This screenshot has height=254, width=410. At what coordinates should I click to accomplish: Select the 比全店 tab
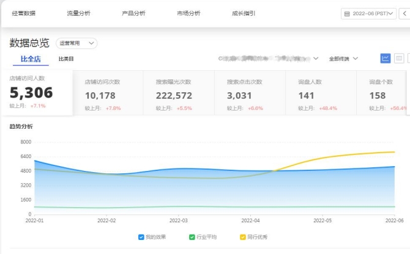(x=31, y=59)
